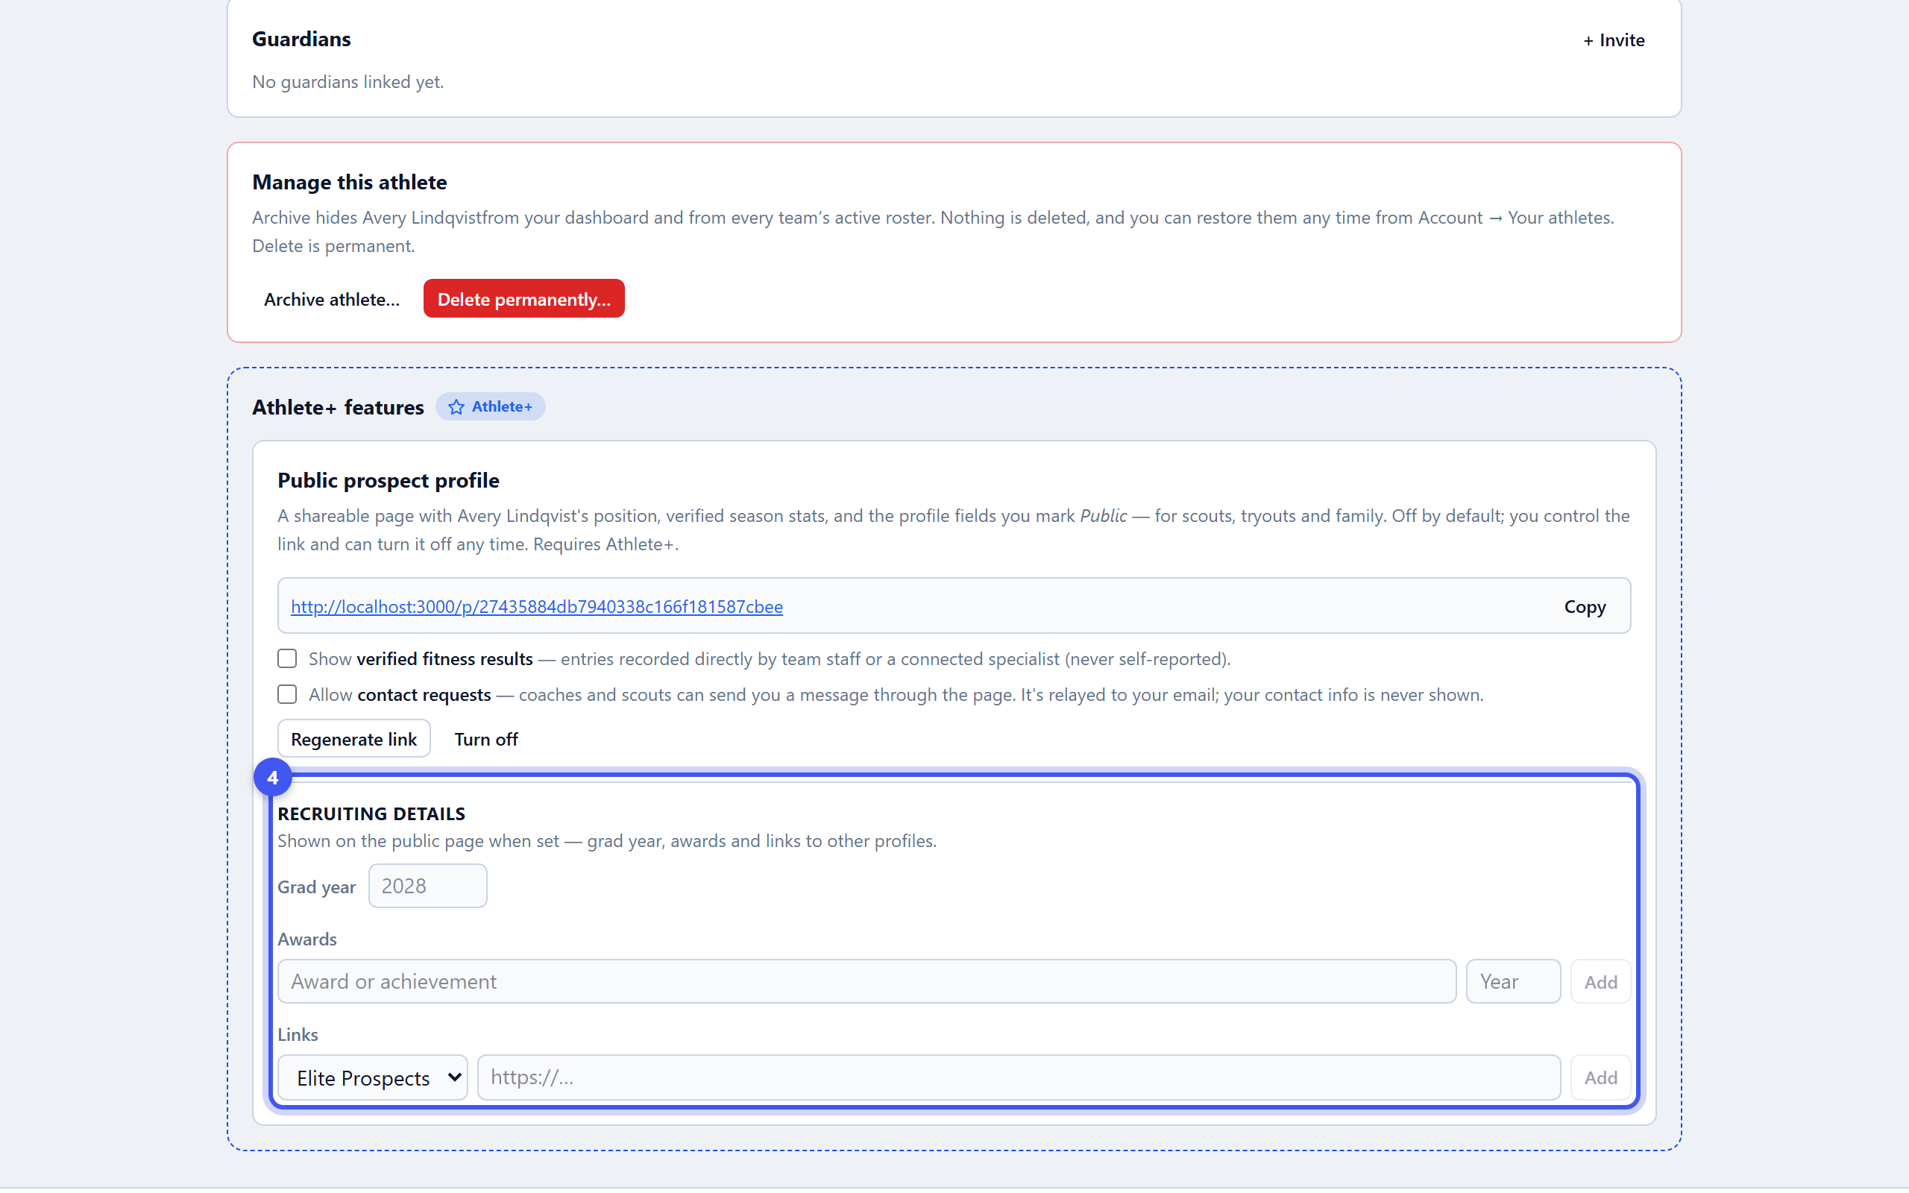Select the 'No guardians linked yet.' text
Viewport: 1909px width, 1193px height.
[348, 81]
